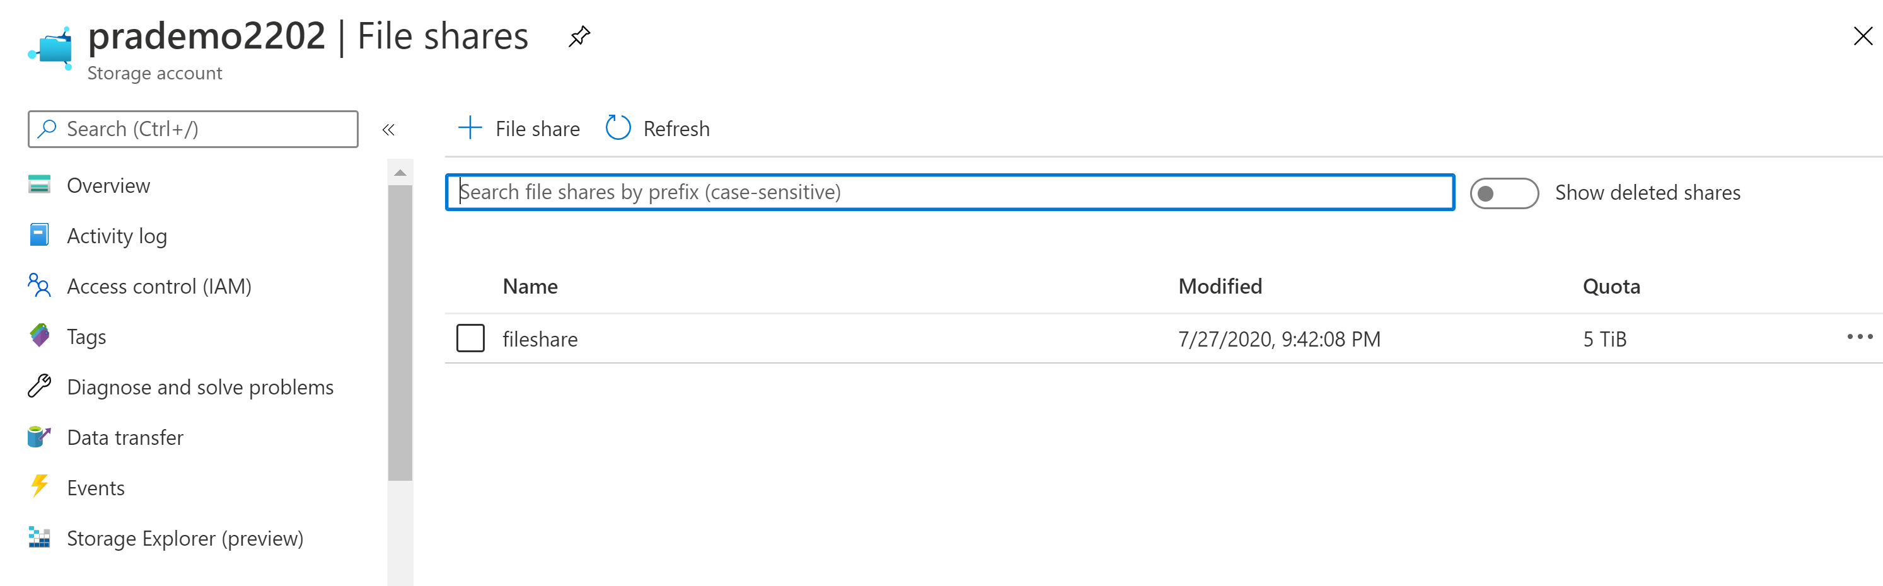Add a new File share
1883x586 pixels.
tap(518, 129)
